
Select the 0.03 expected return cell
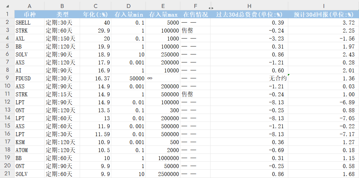tap(323, 86)
